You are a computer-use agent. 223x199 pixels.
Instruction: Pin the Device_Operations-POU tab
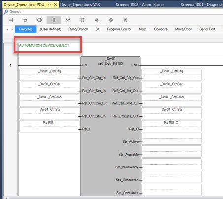49,5
